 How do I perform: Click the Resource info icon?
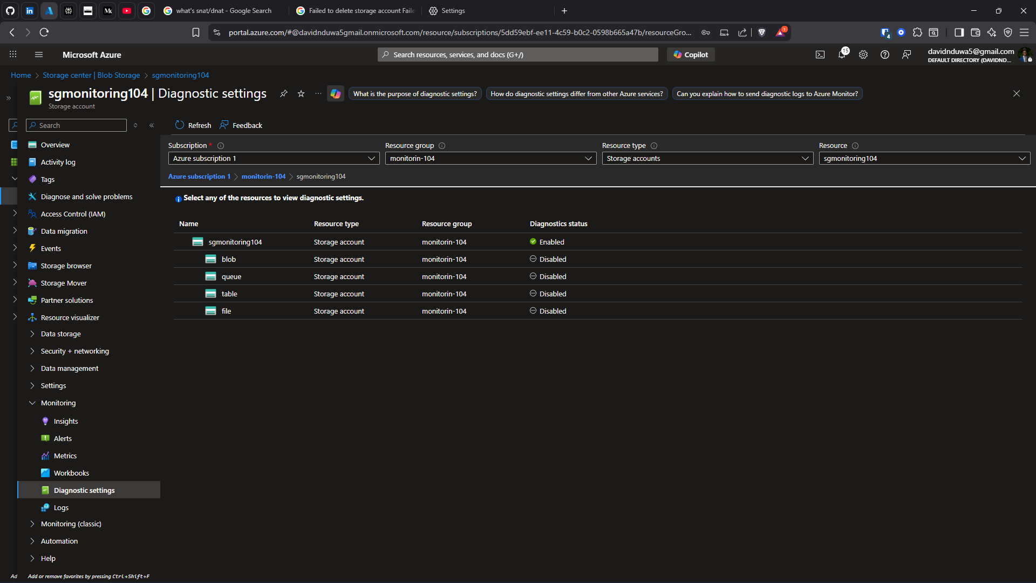pyautogui.click(x=855, y=146)
